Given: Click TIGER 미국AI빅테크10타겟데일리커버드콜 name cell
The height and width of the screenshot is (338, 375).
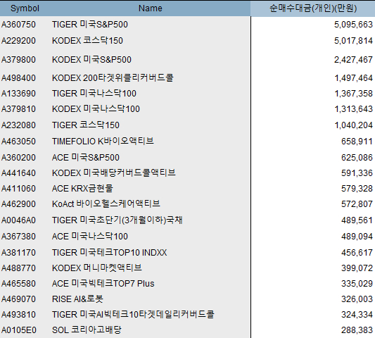Looking at the screenshot, I should click(x=133, y=315).
